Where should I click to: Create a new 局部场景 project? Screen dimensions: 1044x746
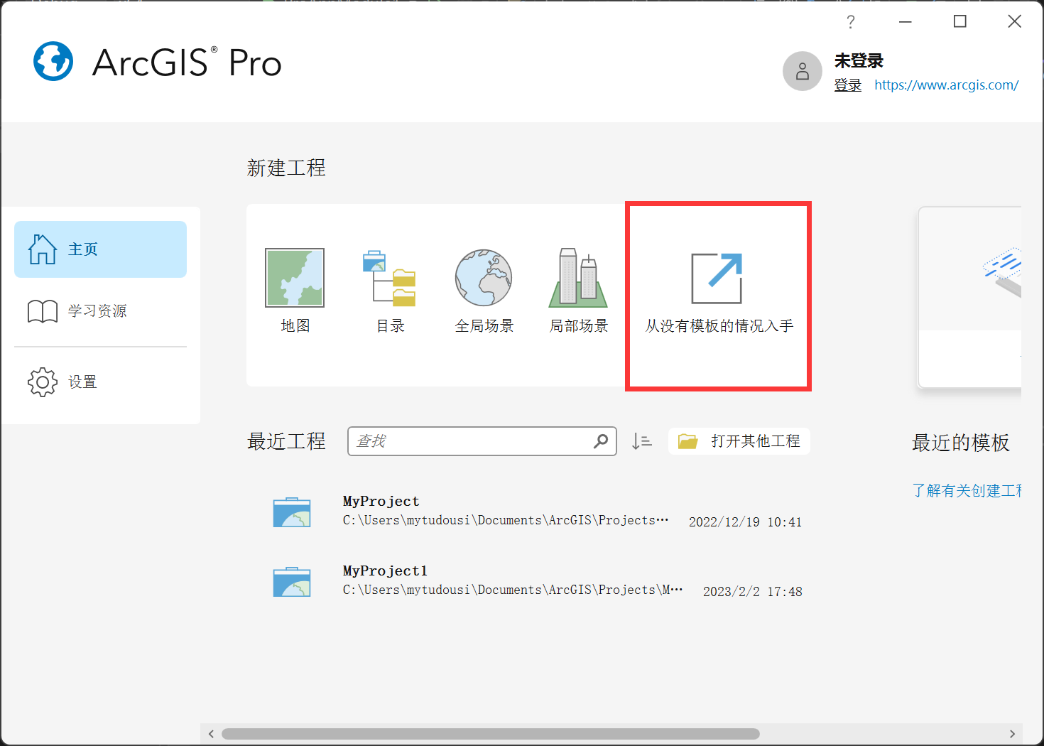click(579, 291)
